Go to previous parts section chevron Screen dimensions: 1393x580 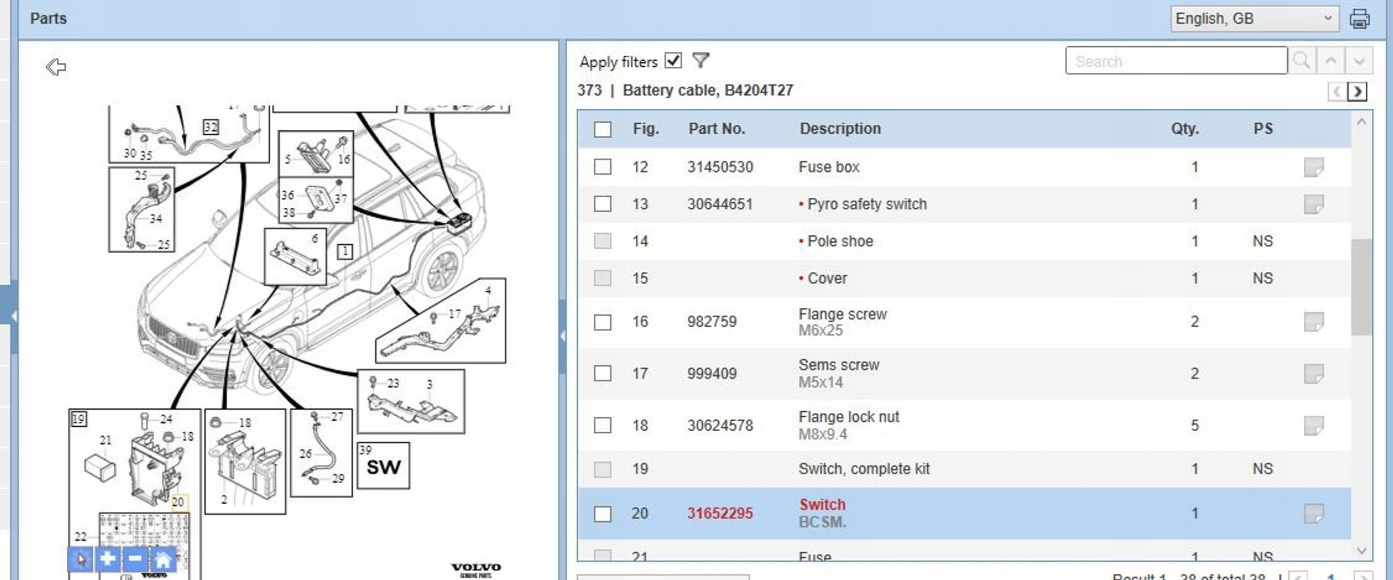(x=1337, y=91)
